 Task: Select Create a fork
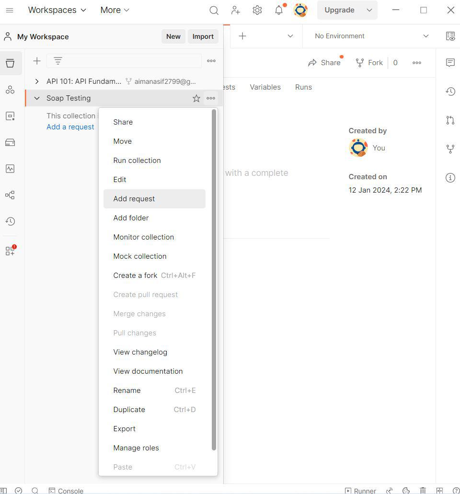(154, 276)
